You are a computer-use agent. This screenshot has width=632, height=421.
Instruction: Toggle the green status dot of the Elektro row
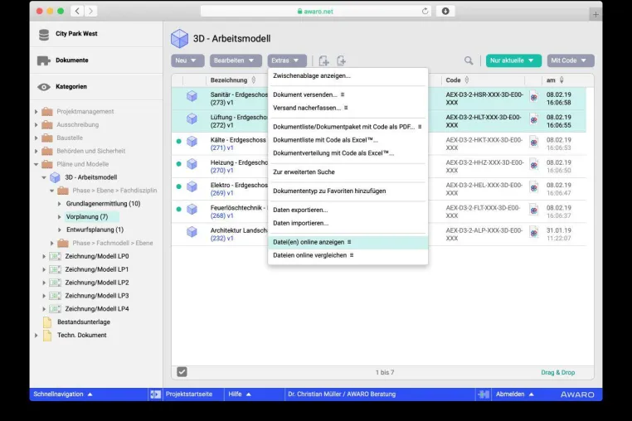[178, 186]
